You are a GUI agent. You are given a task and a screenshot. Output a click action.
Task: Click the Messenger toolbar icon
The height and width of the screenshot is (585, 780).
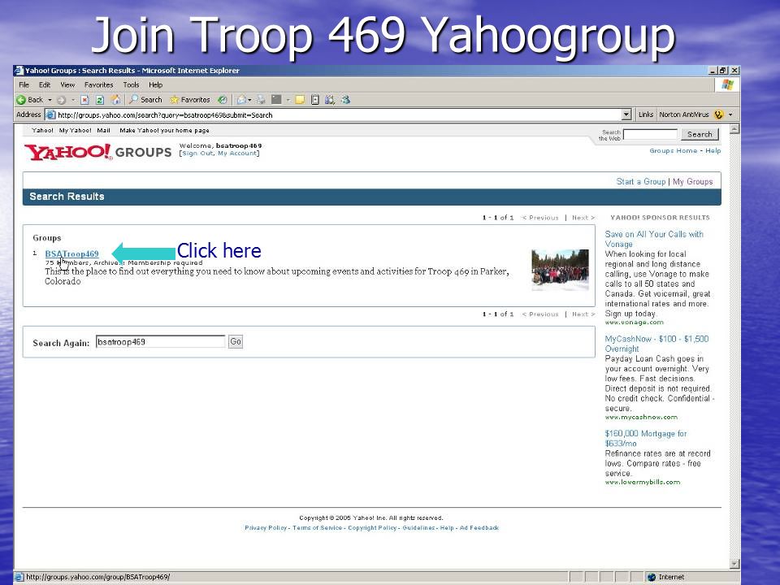tap(345, 100)
